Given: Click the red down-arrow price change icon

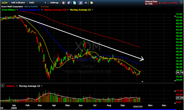Looking at the screenshot, I should [160, 3].
